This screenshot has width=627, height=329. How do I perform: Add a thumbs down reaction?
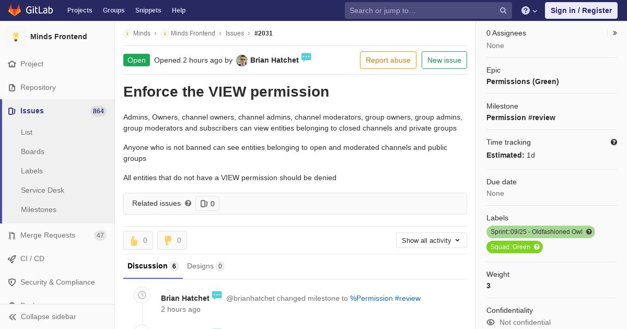coord(172,240)
